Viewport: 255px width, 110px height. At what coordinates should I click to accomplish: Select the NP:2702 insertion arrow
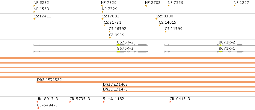point(146,6)
